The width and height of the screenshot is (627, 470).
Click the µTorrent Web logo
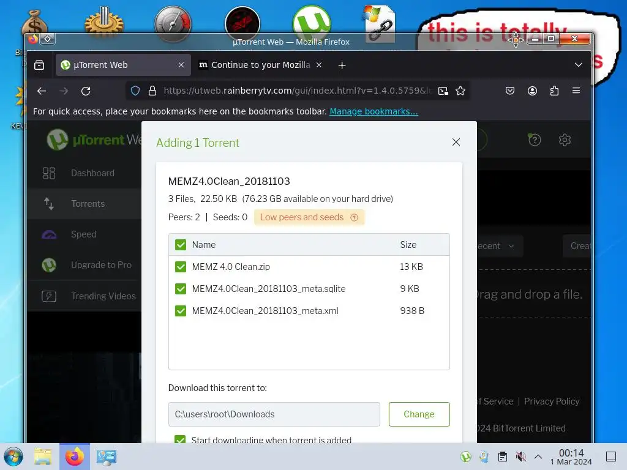(94, 140)
